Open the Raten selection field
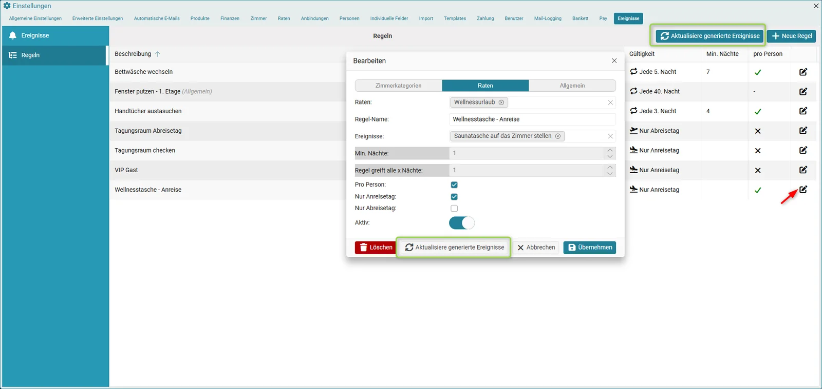 (532, 102)
